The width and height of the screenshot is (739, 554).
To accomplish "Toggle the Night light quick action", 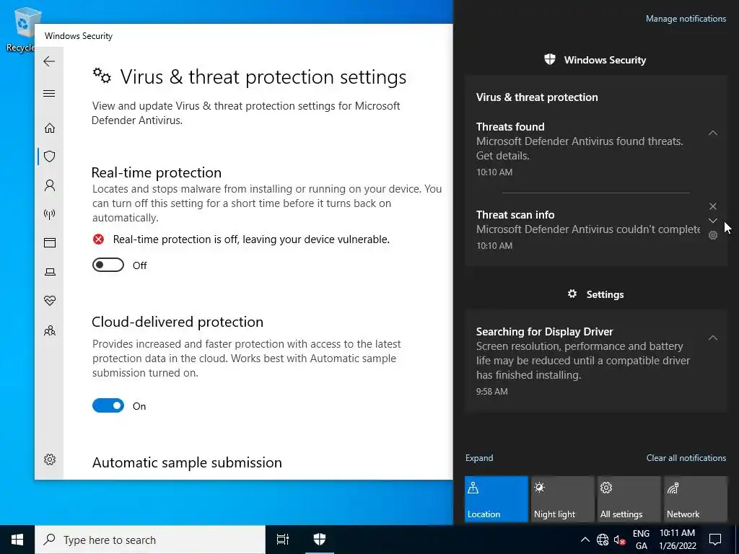I will click(563, 499).
